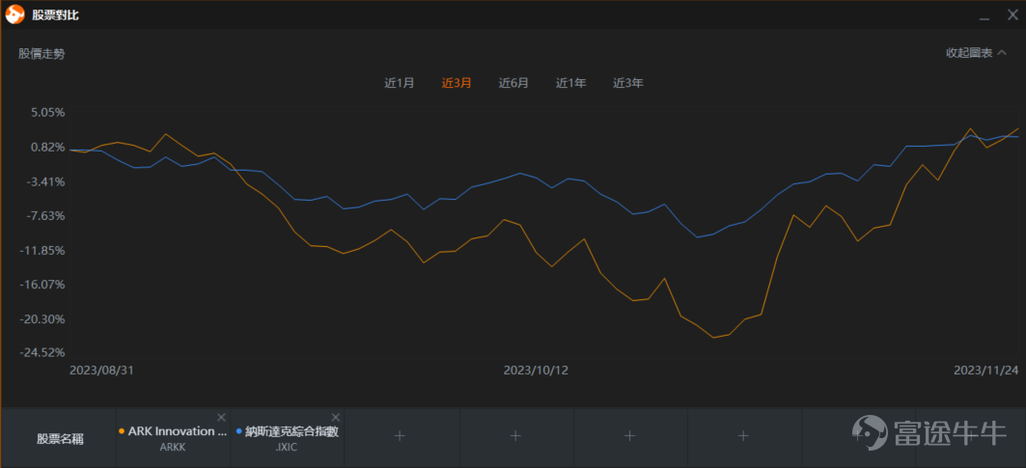
Task: Click the 2023/08/31 date label
Action: tap(101, 370)
